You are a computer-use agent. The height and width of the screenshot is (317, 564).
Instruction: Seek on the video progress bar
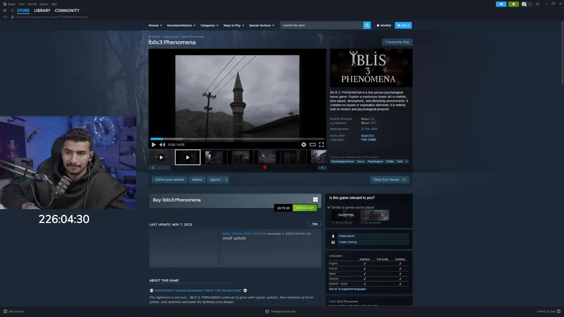[237, 139]
